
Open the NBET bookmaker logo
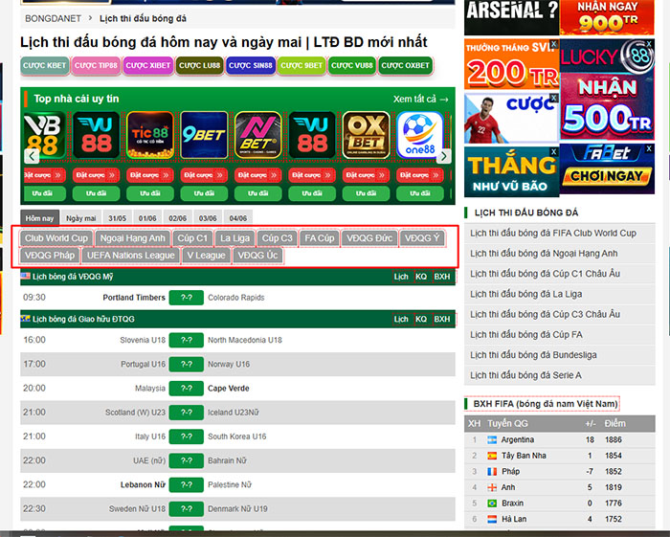tap(258, 135)
